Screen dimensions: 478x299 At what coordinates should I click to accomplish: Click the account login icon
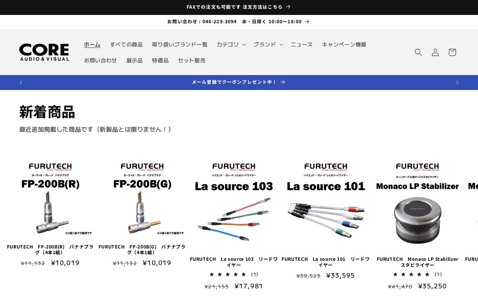pyautogui.click(x=435, y=52)
